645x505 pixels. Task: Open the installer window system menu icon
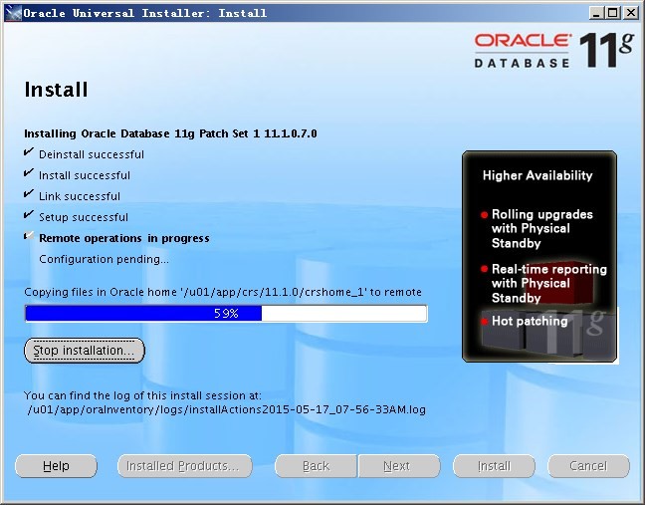pos(11,13)
